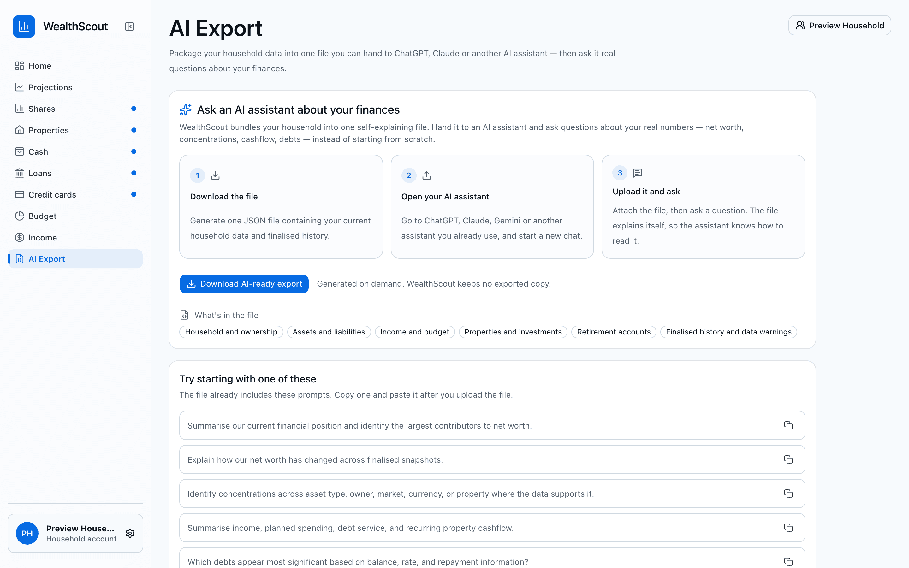Copy the Identify concentrations prompt
Viewport: 909px width, 568px height.
(788, 494)
